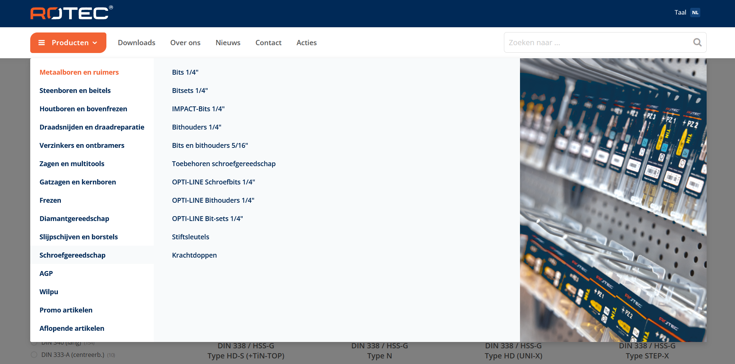Open Aflopende artikelen category
735x364 pixels.
pyautogui.click(x=72, y=329)
